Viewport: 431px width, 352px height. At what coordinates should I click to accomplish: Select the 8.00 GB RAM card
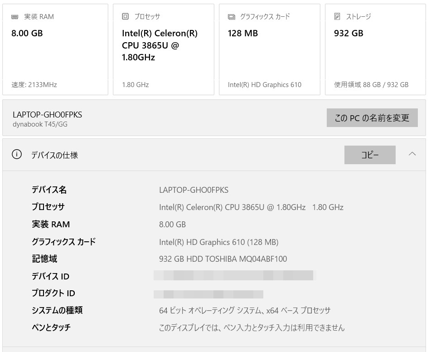(55, 49)
